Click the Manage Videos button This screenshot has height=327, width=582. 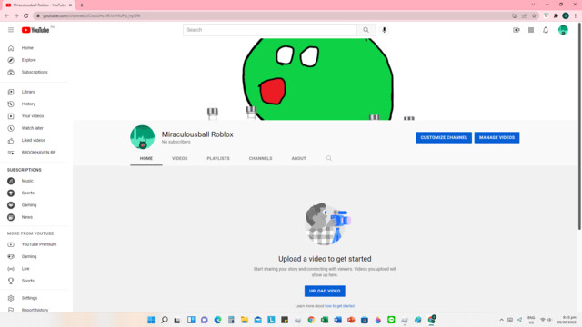(497, 137)
